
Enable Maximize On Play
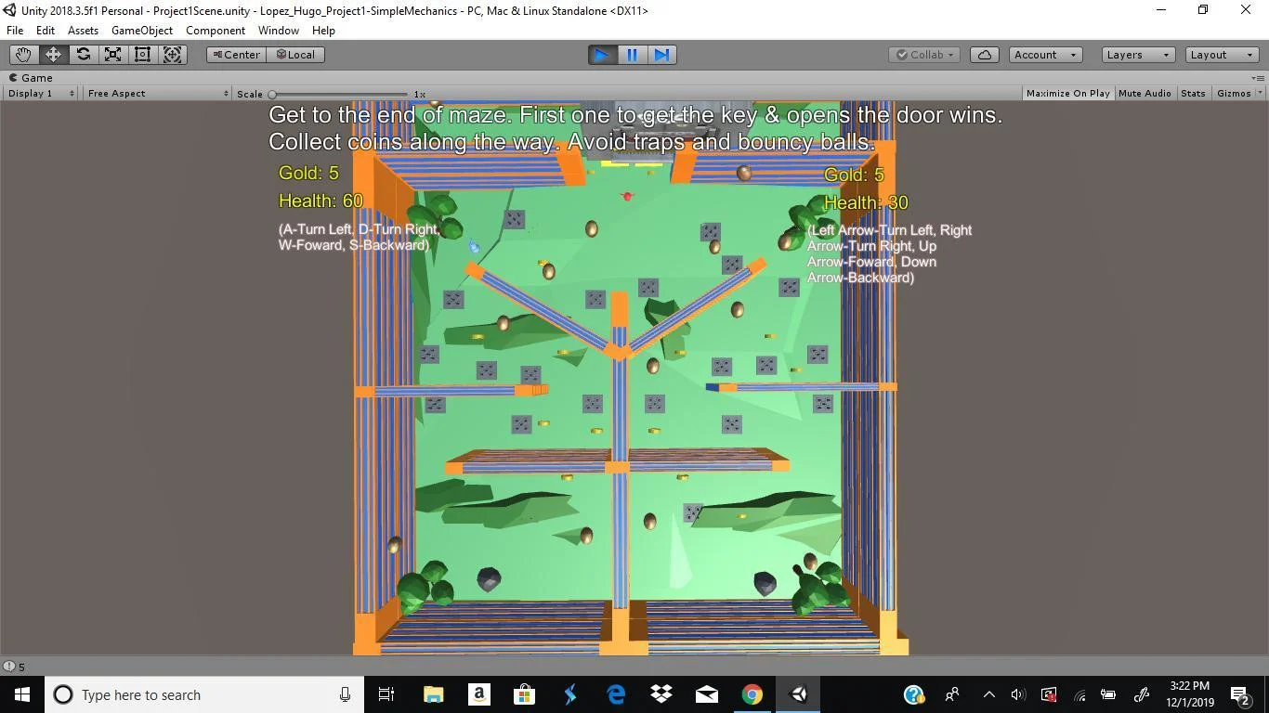(1067, 93)
